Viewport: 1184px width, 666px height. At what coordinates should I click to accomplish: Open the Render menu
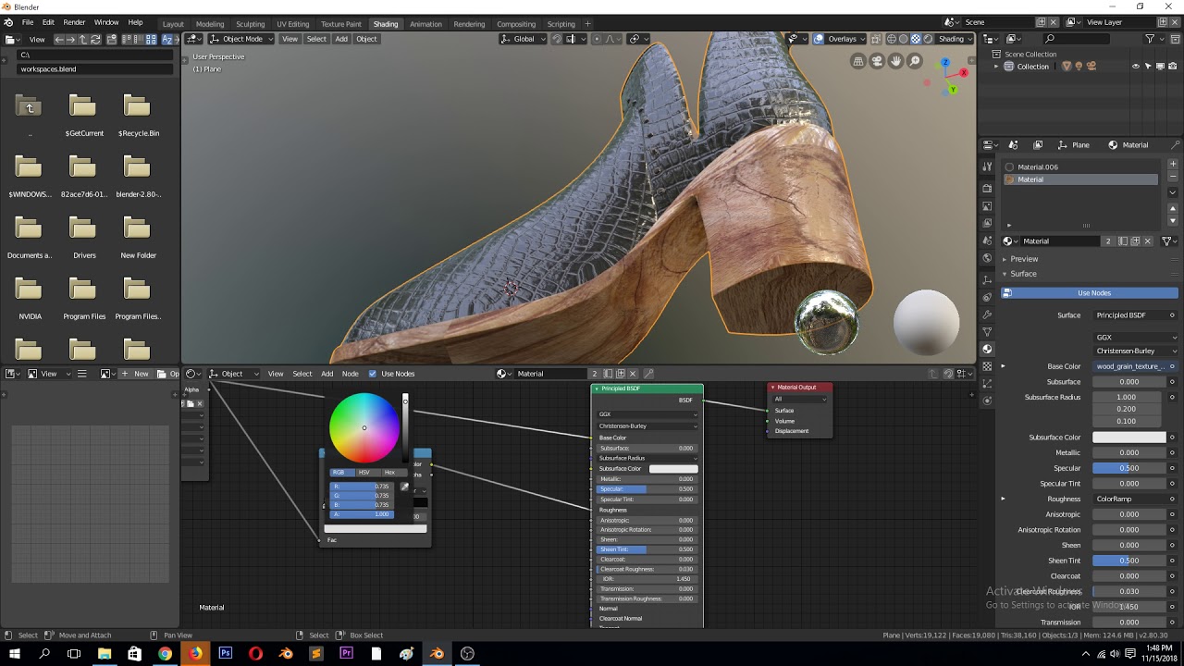[74, 22]
